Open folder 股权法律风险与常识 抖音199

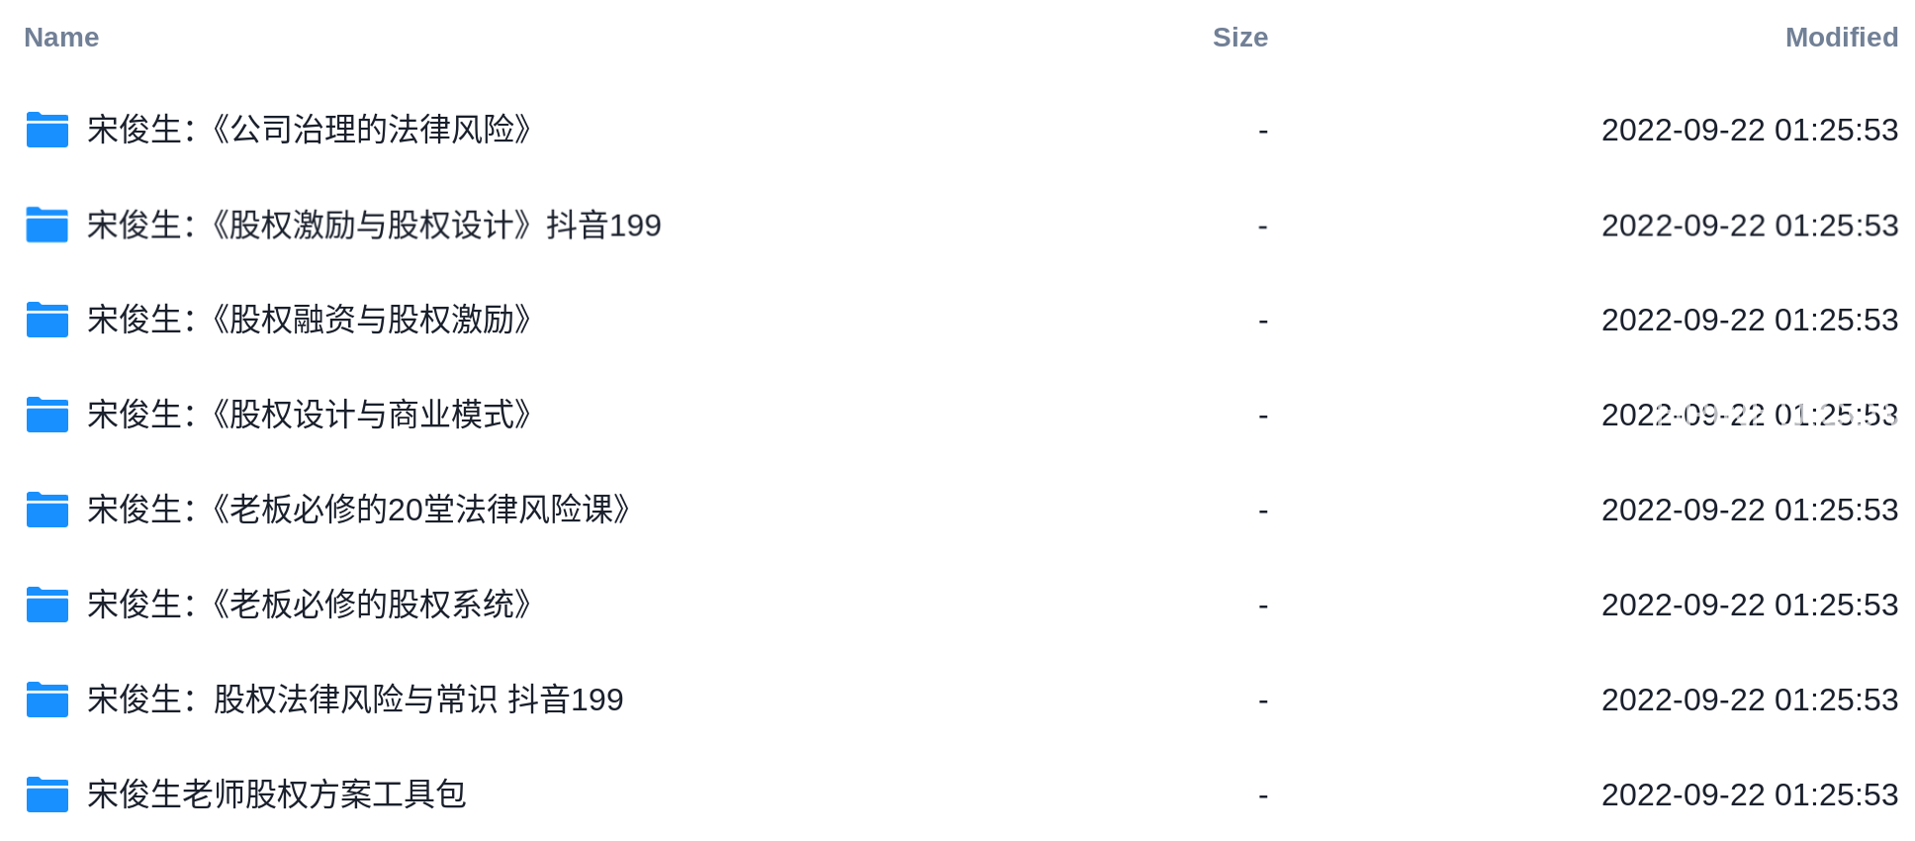[355, 700]
